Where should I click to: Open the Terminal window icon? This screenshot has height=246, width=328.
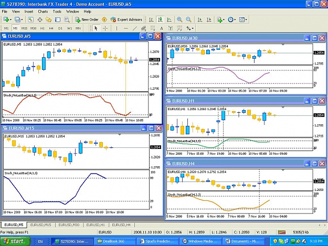point(58,19)
